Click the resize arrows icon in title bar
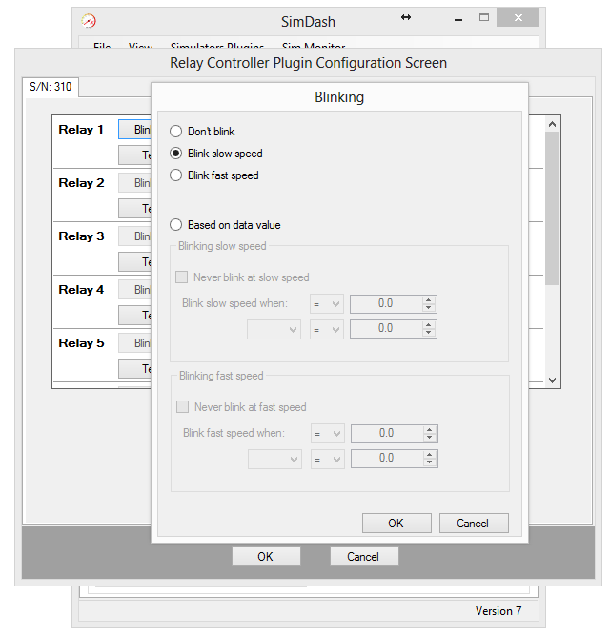Viewport: 610px width, 637px height. click(x=406, y=18)
